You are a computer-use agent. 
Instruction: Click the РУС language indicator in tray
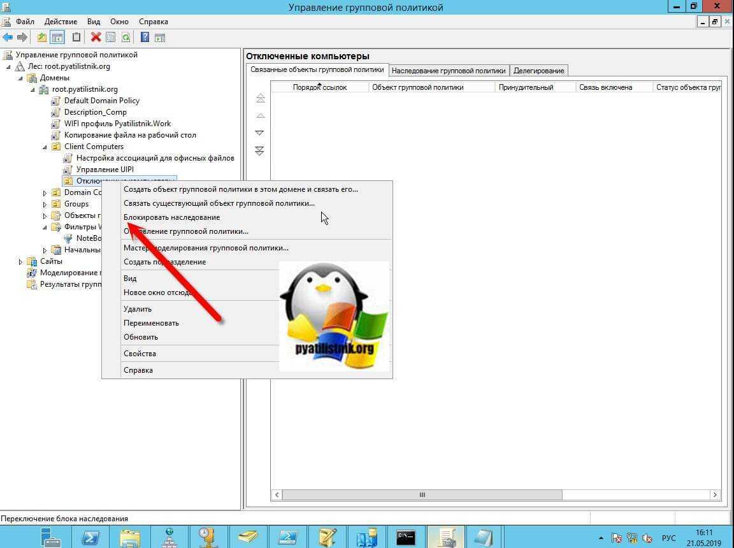pyautogui.click(x=668, y=538)
